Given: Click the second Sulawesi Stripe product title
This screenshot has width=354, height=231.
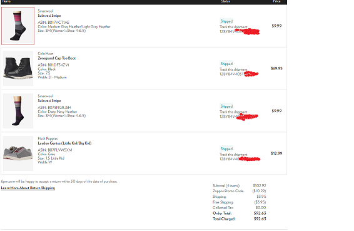Looking at the screenshot, I should pyautogui.click(x=49, y=101).
